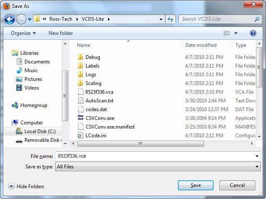Select the Scaling folder
This screenshot has width=266, height=199.
pos(93,83)
